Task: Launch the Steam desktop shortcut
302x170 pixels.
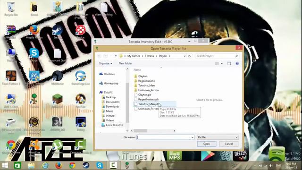Action: click(x=57, y=32)
